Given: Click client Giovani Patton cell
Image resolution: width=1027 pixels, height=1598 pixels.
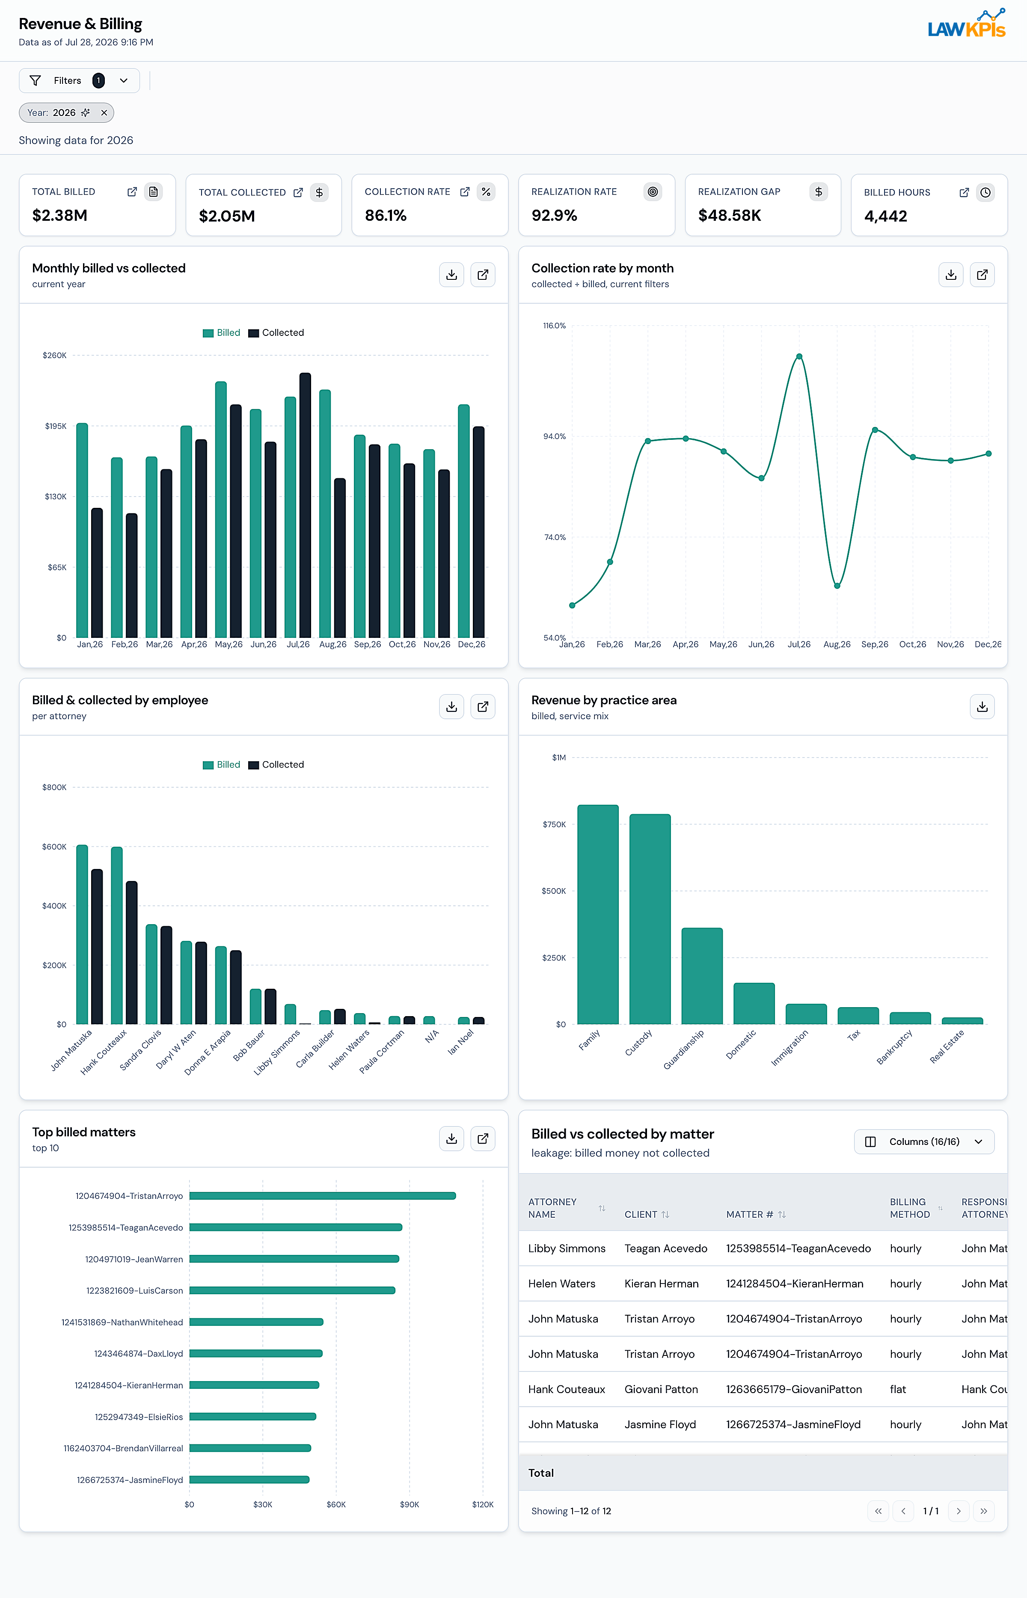Looking at the screenshot, I should [661, 1389].
